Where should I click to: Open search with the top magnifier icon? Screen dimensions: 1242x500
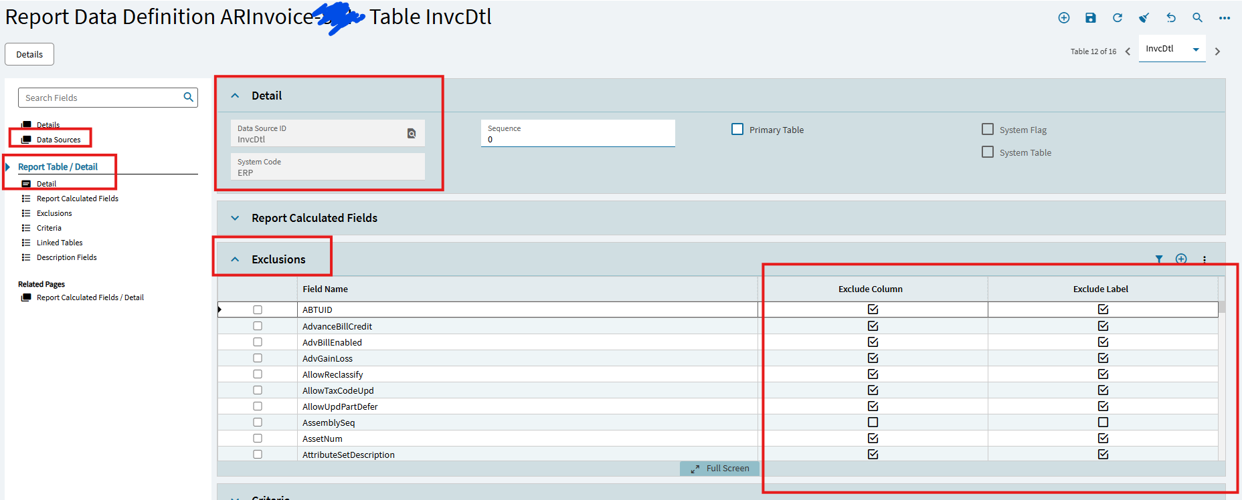[x=1198, y=18]
